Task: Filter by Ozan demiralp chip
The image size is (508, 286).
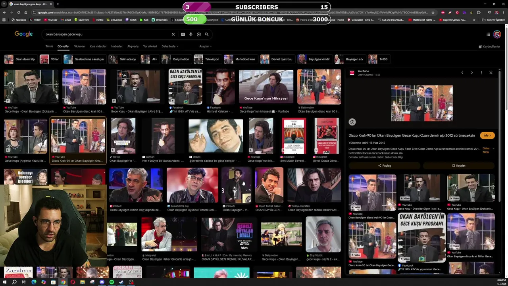Action: pos(20,59)
